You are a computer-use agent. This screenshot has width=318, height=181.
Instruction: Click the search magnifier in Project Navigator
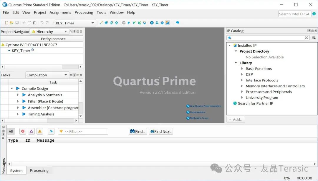pyautogui.click(x=71, y=31)
